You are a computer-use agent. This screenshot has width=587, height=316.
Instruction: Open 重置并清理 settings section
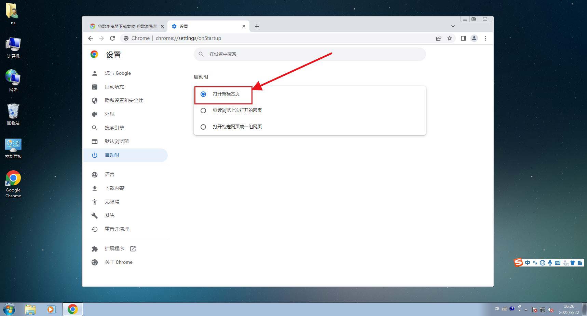pyautogui.click(x=125, y=229)
